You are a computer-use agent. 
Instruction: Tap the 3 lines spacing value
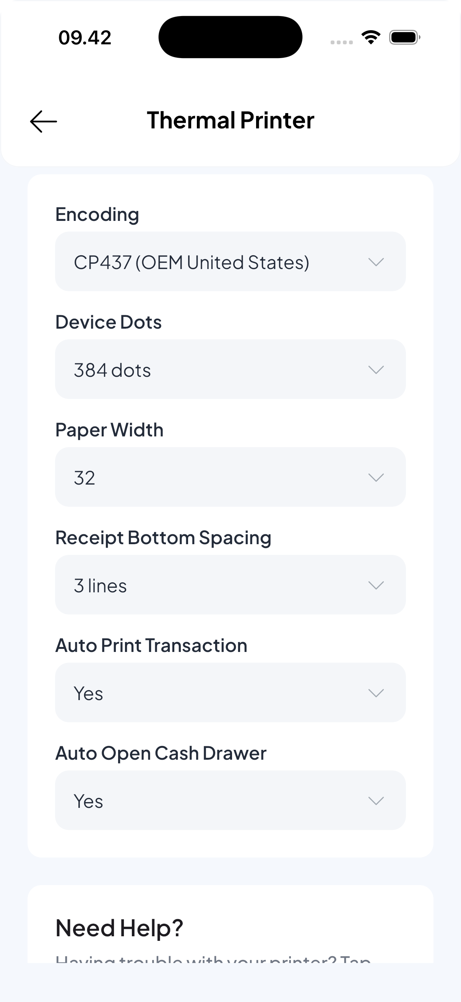point(101,585)
